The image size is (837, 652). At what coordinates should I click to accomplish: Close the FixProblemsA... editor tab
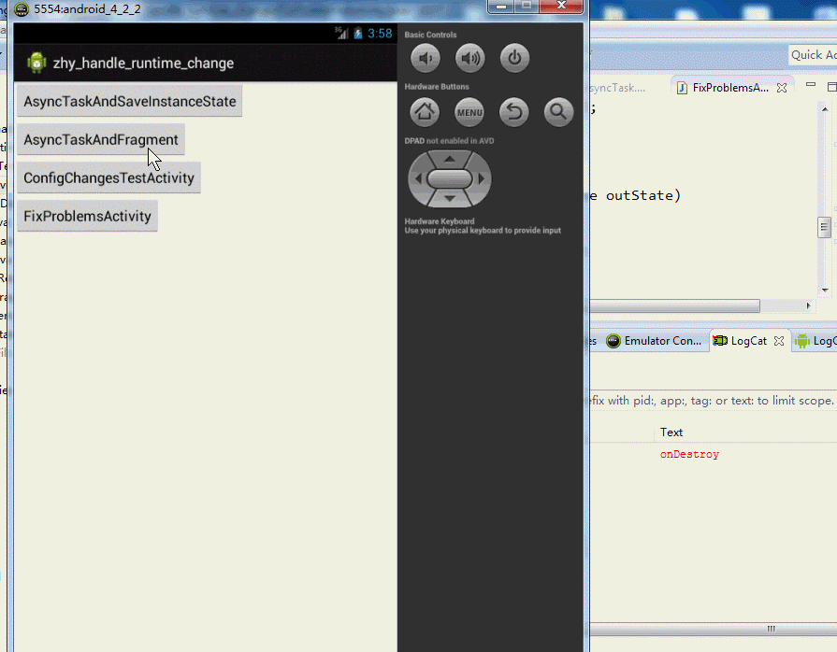pos(780,88)
